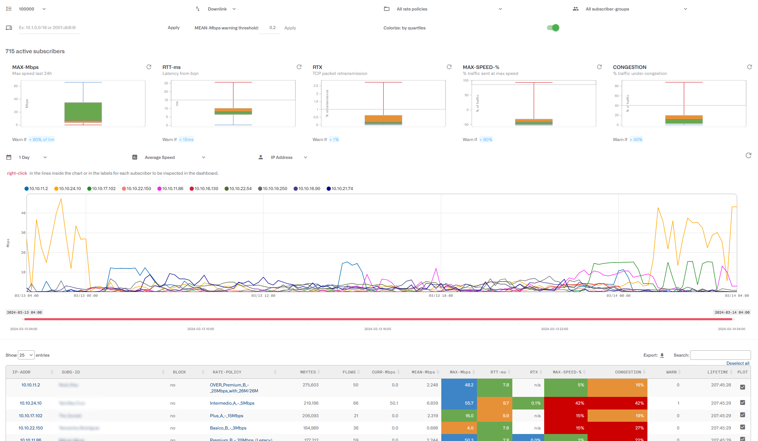
Task: Refresh the RTT-ms latency panel
Action: click(299, 66)
